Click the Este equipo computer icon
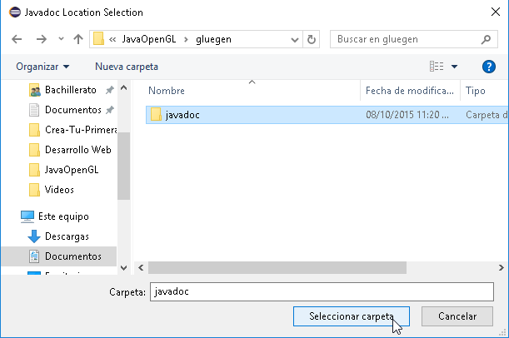The image size is (509, 338). point(27,216)
